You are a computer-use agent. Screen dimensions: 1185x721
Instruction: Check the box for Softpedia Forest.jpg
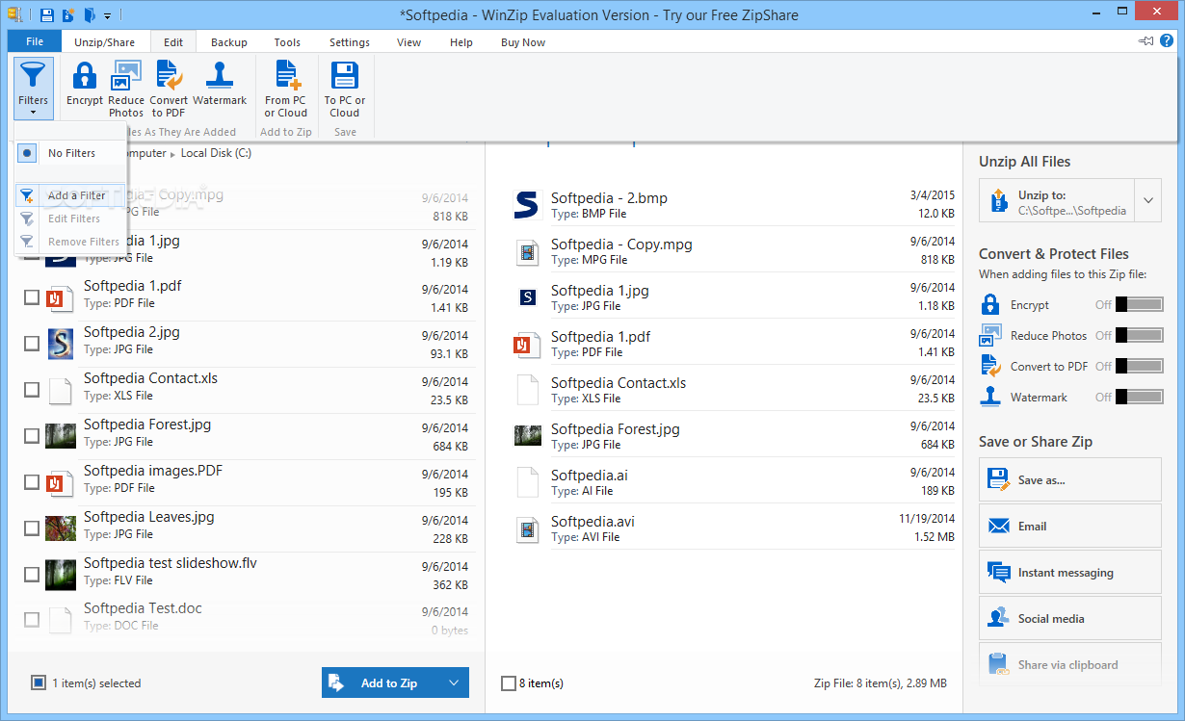point(32,435)
